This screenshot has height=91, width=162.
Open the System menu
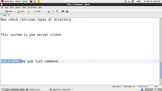pyautogui.click(x=25, y=1)
